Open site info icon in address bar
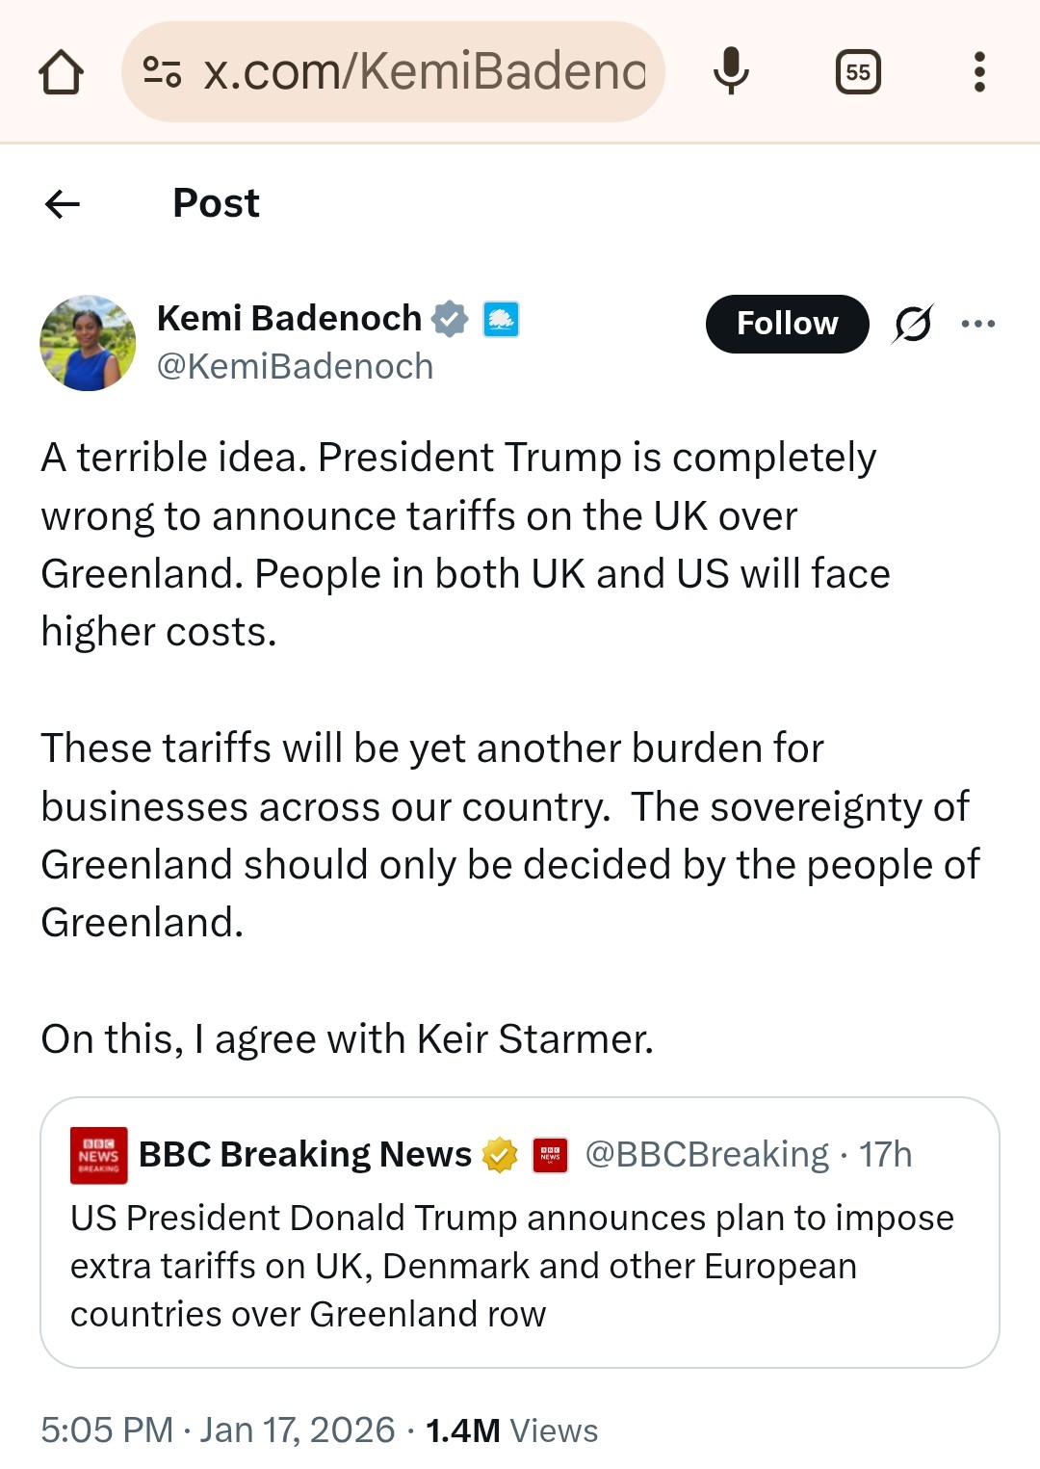 (x=162, y=72)
